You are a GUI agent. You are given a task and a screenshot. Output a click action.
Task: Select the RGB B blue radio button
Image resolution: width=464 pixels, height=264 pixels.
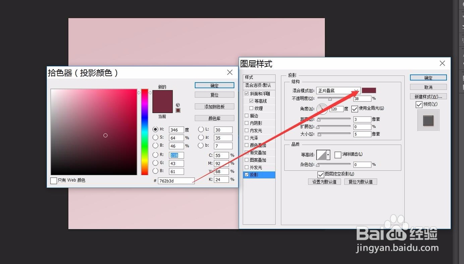[155, 171]
